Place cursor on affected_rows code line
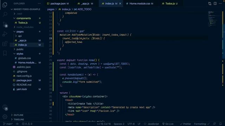This screenshot has height=126, width=225. click(x=73, y=42)
